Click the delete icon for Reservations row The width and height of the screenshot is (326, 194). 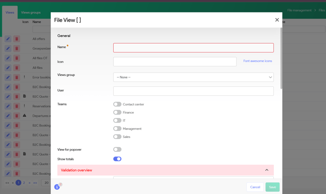click(x=17, y=106)
